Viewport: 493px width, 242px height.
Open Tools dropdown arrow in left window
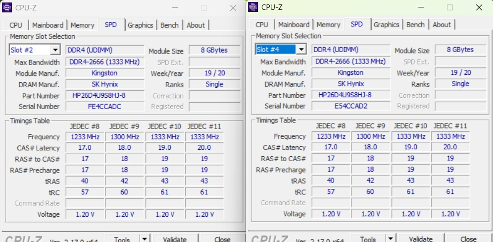[145, 239]
